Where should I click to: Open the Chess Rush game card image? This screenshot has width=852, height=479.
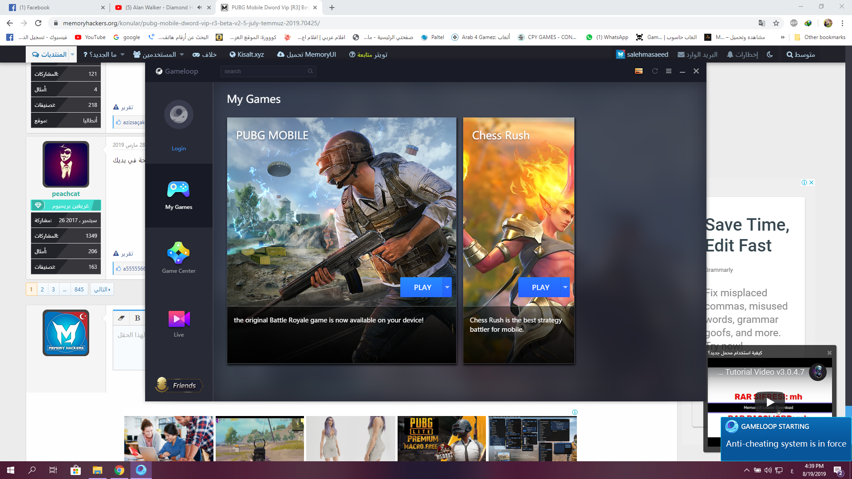[519, 212]
